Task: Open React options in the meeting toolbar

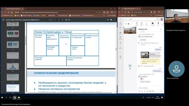Action: (142, 24)
